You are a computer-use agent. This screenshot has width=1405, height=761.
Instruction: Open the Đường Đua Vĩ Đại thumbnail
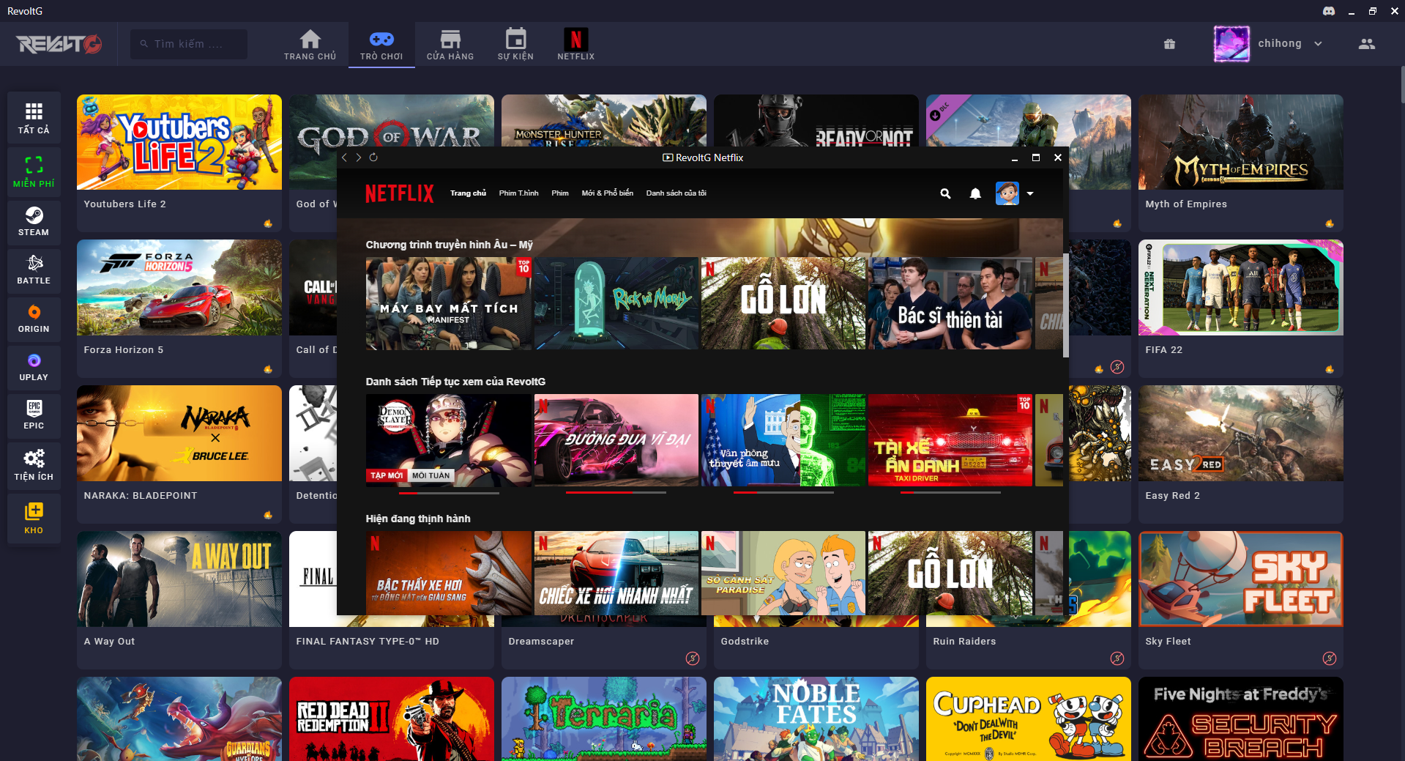616,440
